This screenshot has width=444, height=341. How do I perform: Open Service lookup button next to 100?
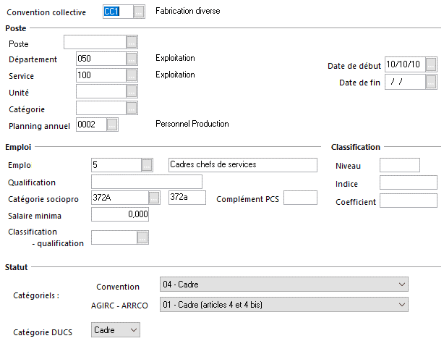pos(132,75)
